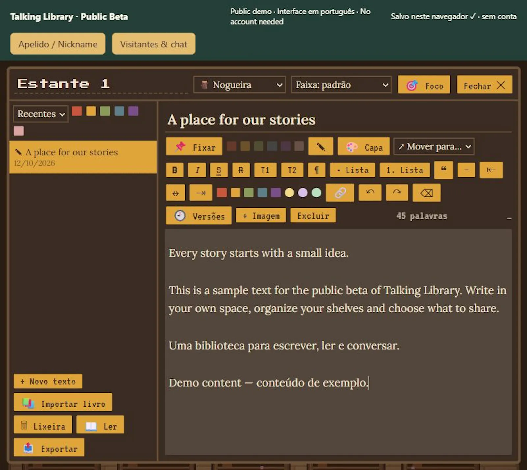Open the Nogueira wood theme dropdown
The width and height of the screenshot is (527, 470).
pos(239,85)
